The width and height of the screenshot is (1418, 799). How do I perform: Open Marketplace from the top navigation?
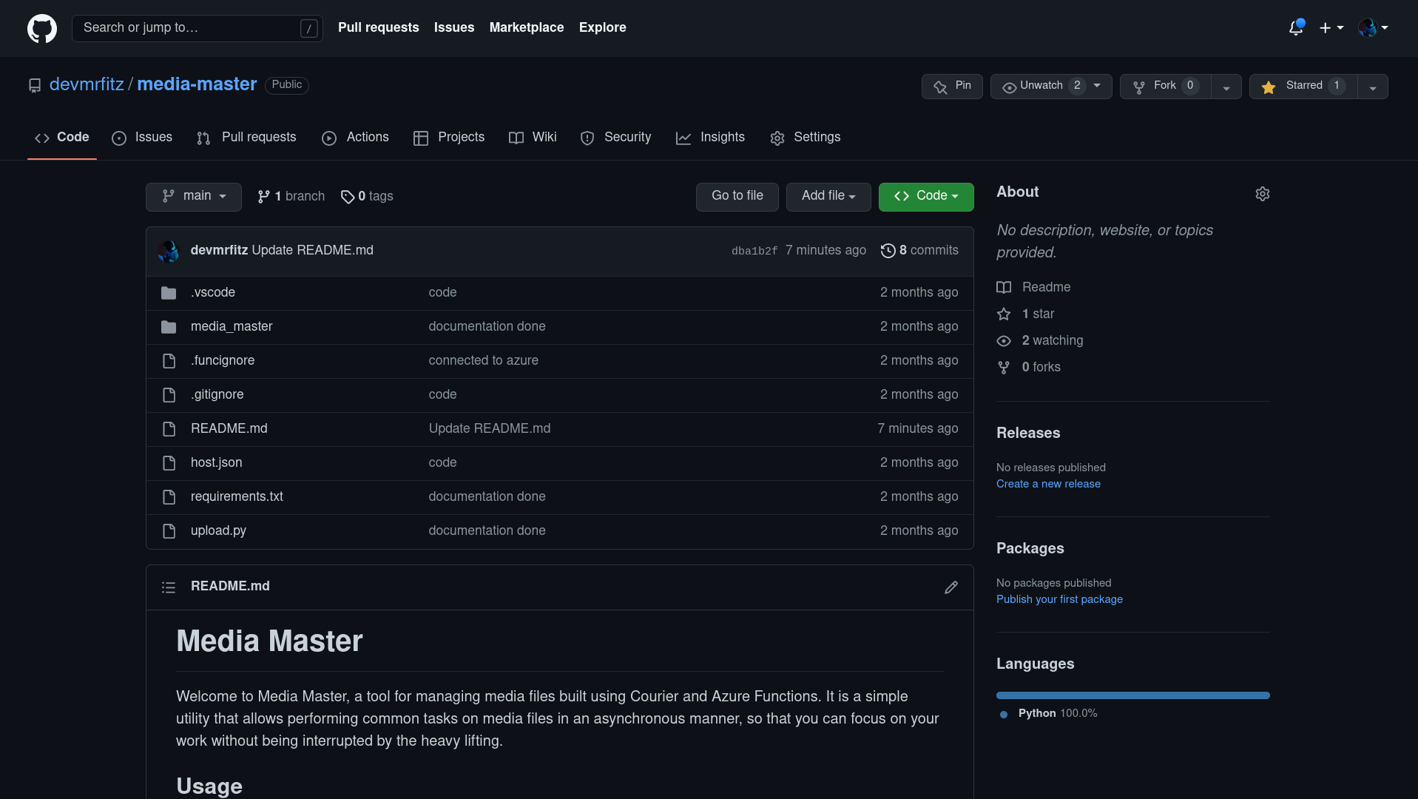[x=526, y=27]
